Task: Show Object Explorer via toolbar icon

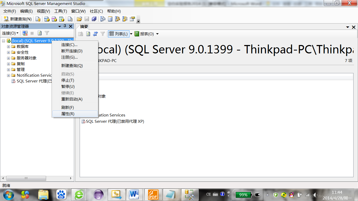Action: (117, 19)
